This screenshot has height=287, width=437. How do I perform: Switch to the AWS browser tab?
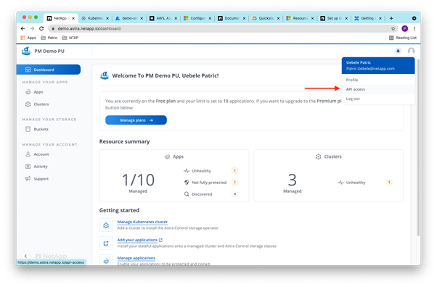click(163, 18)
